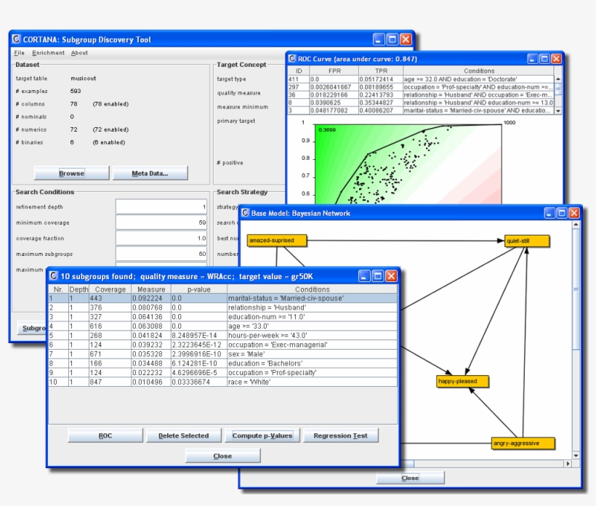
Task: Click Delete Selected button
Action: point(182,435)
